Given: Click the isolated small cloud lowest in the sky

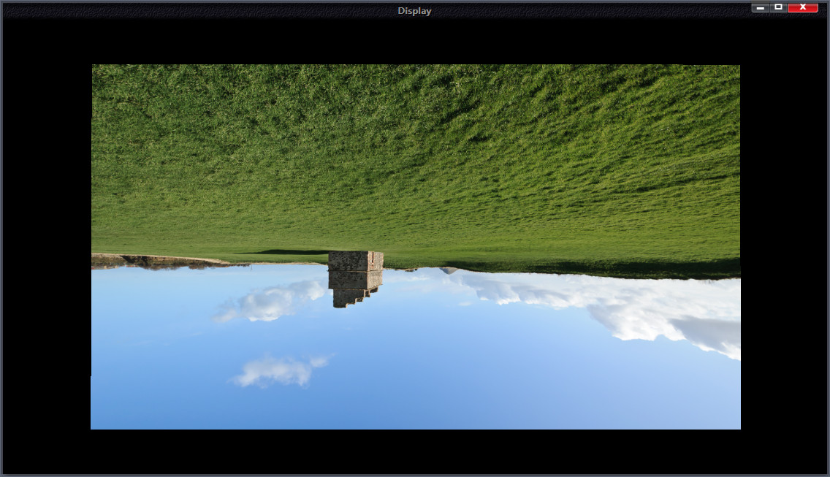Looking at the screenshot, I should pos(278,370).
